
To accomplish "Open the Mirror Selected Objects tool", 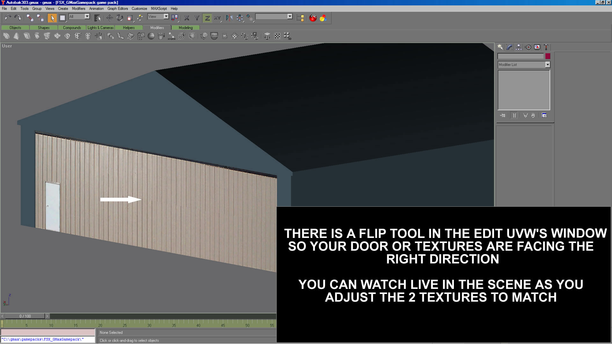I will (229, 18).
